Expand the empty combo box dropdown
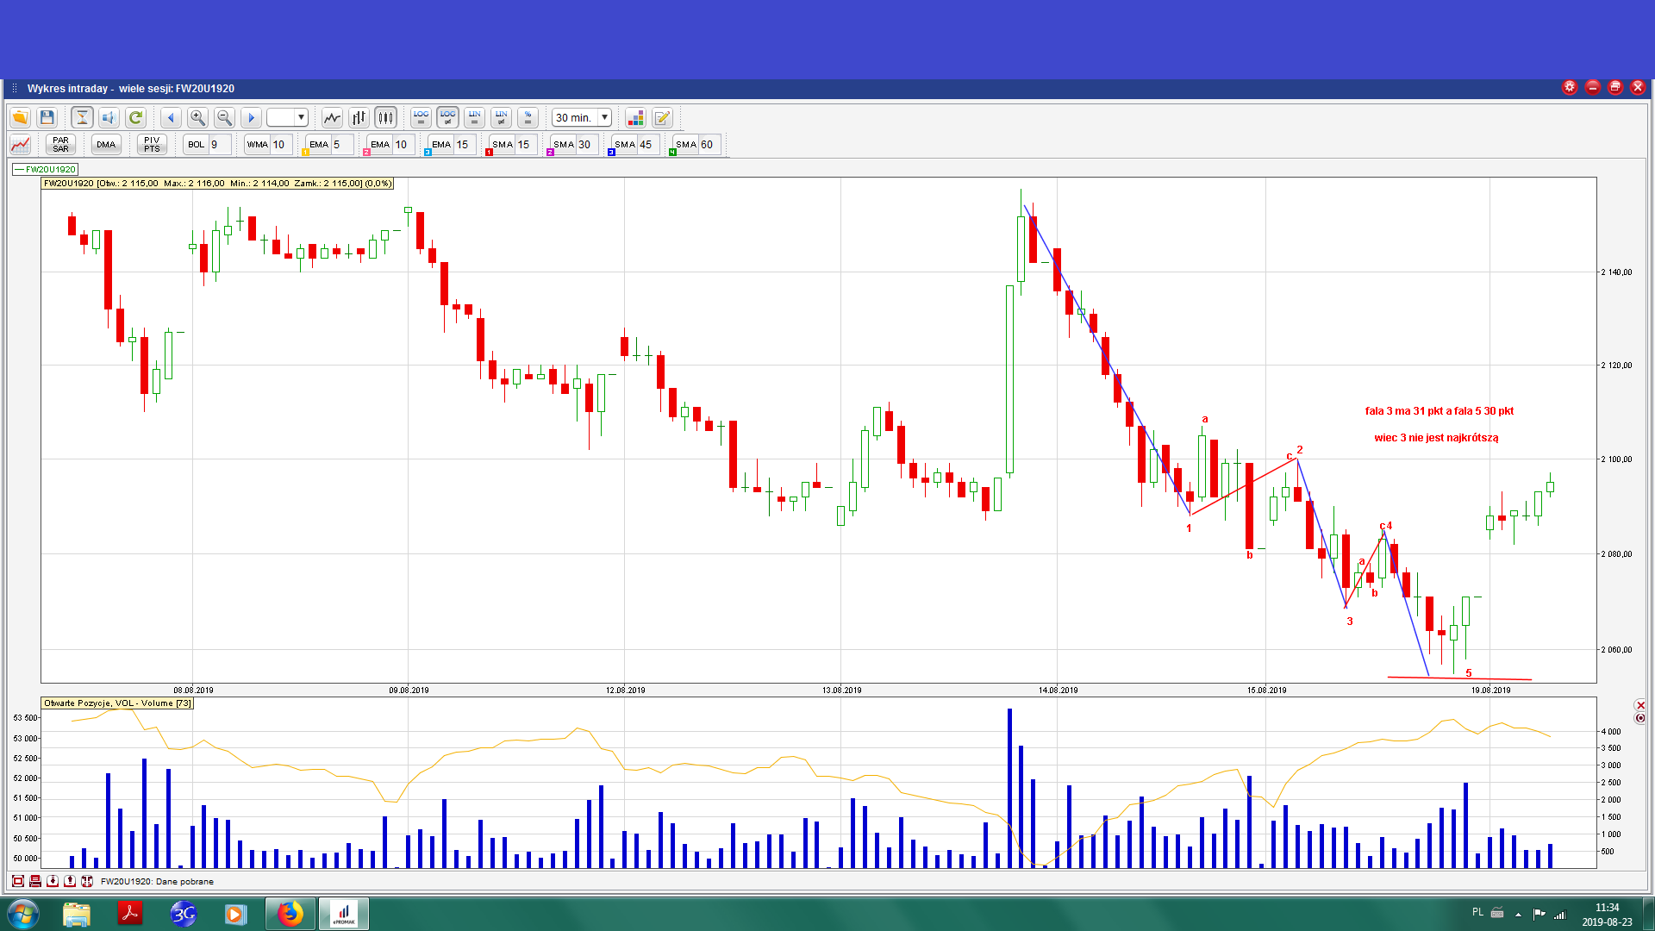This screenshot has height=931, width=1655. coord(301,117)
